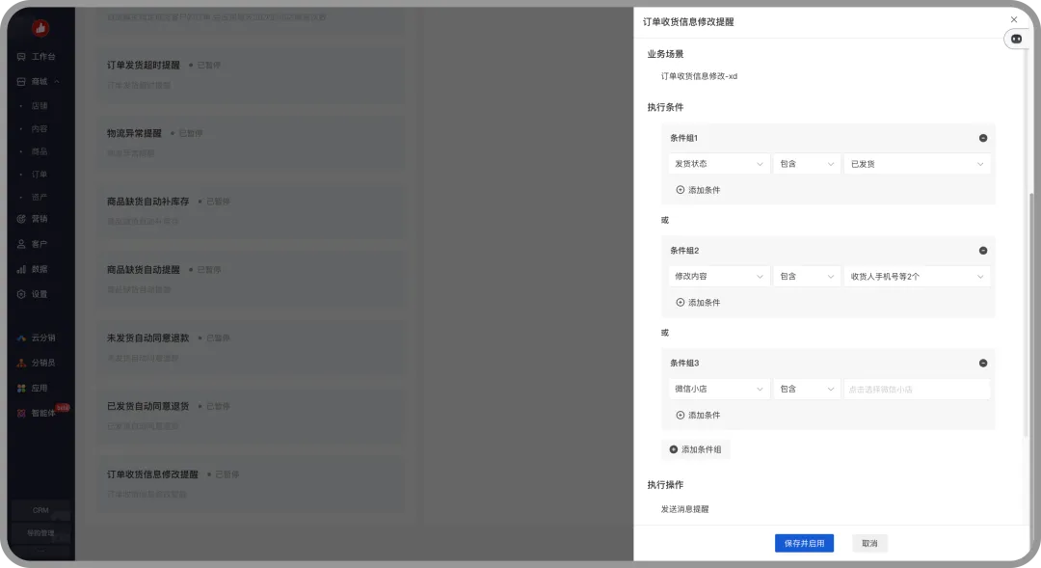Click 添加条件组 to add a group
Screen dimensions: 1041x568
[x=697, y=449]
